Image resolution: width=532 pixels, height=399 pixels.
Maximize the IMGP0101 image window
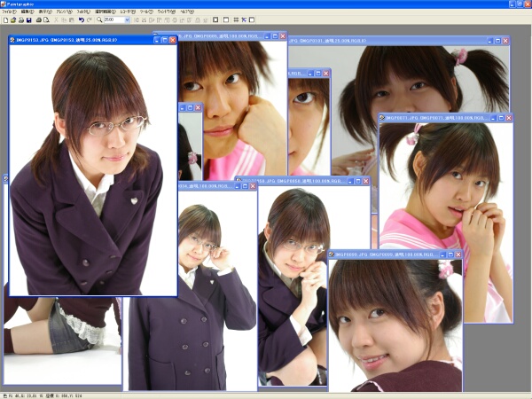click(497, 41)
